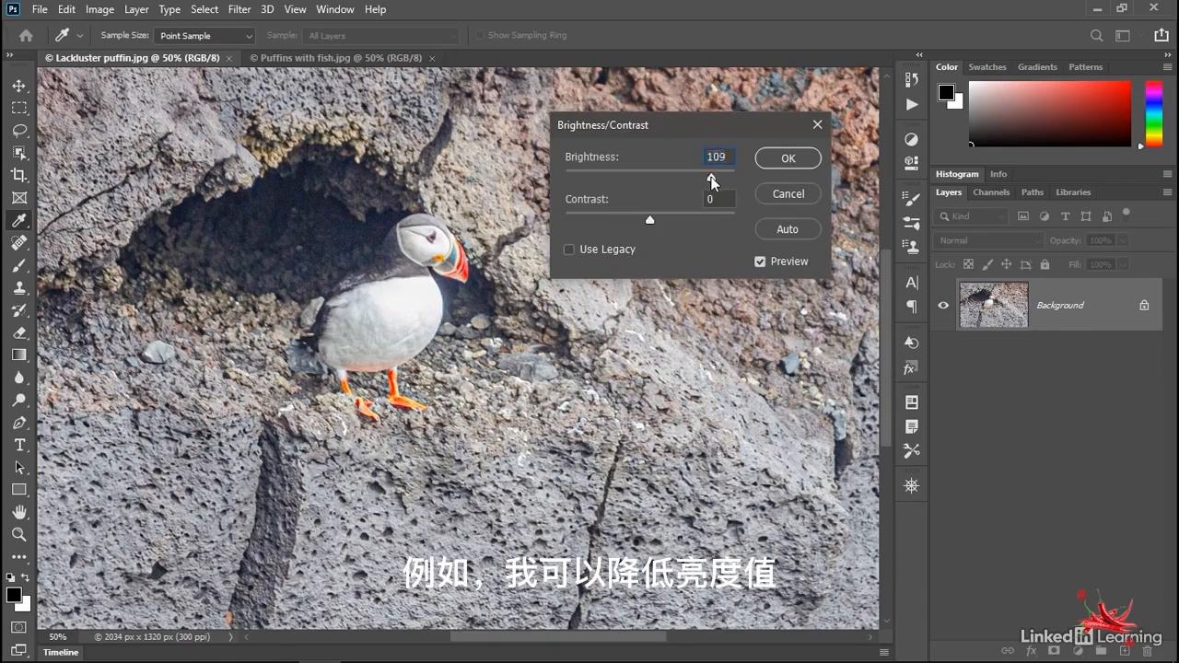Select the Hand tool
1179x663 pixels.
tap(19, 512)
